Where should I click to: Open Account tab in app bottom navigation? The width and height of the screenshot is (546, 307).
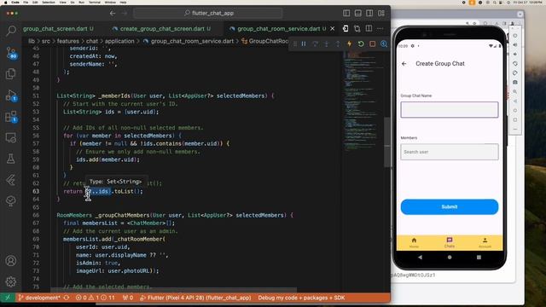point(485,242)
